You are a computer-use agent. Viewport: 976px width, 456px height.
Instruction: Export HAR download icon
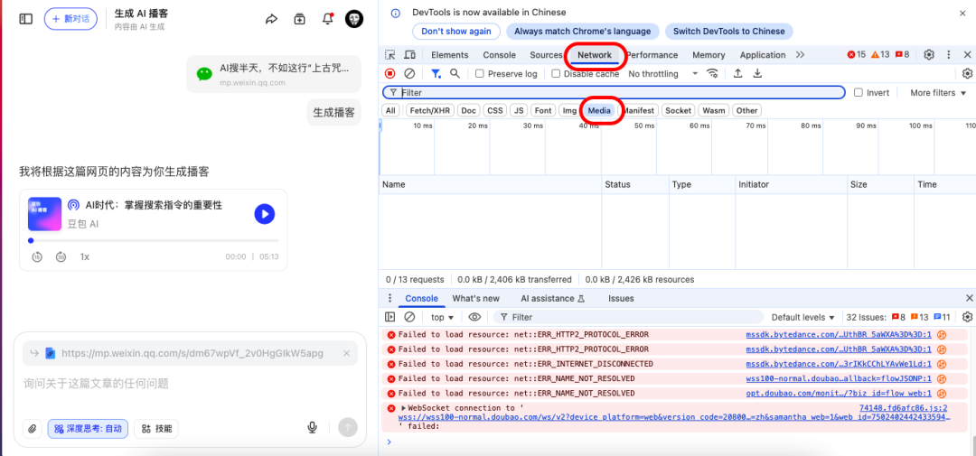[757, 73]
